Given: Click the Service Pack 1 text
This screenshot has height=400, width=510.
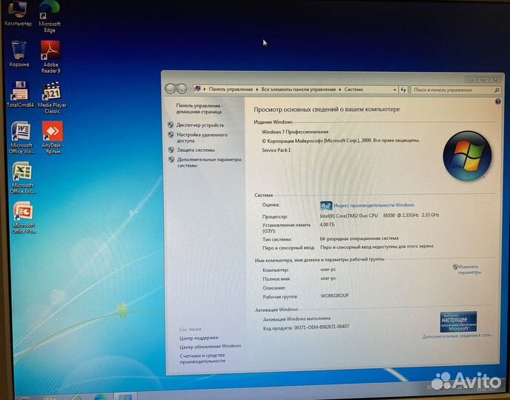Looking at the screenshot, I should pyautogui.click(x=276, y=150).
